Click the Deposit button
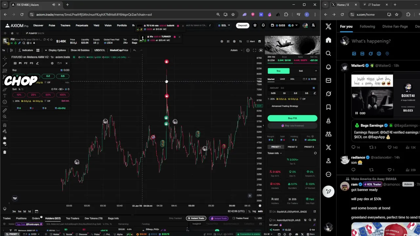The height and width of the screenshot is (236, 420). 242,25
